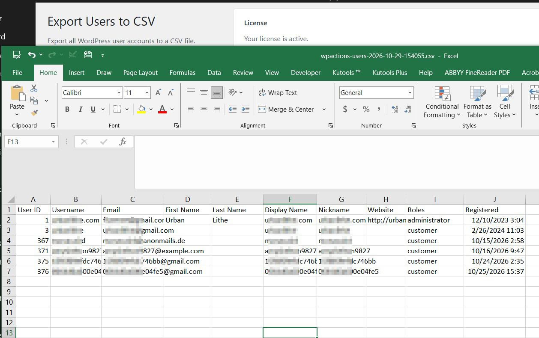The image size is (539, 338).
Task: Toggle Bottom Align button
Action: (x=217, y=92)
